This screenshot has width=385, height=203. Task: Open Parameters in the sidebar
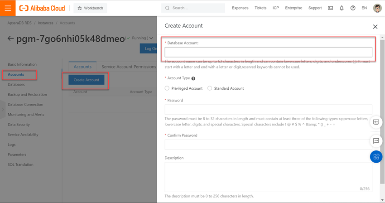(17, 155)
